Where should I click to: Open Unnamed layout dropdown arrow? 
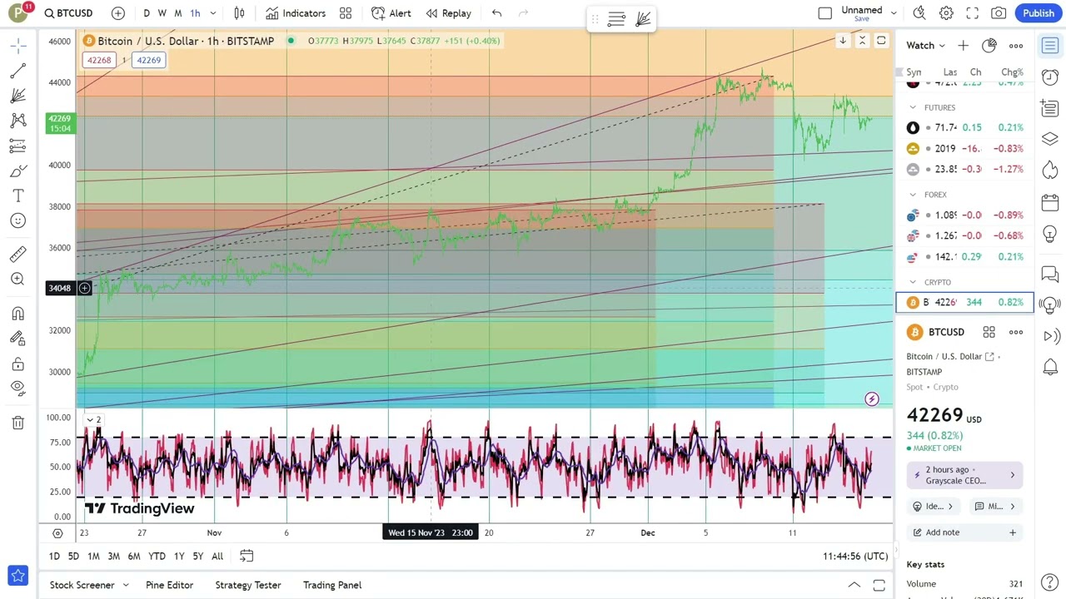click(894, 13)
